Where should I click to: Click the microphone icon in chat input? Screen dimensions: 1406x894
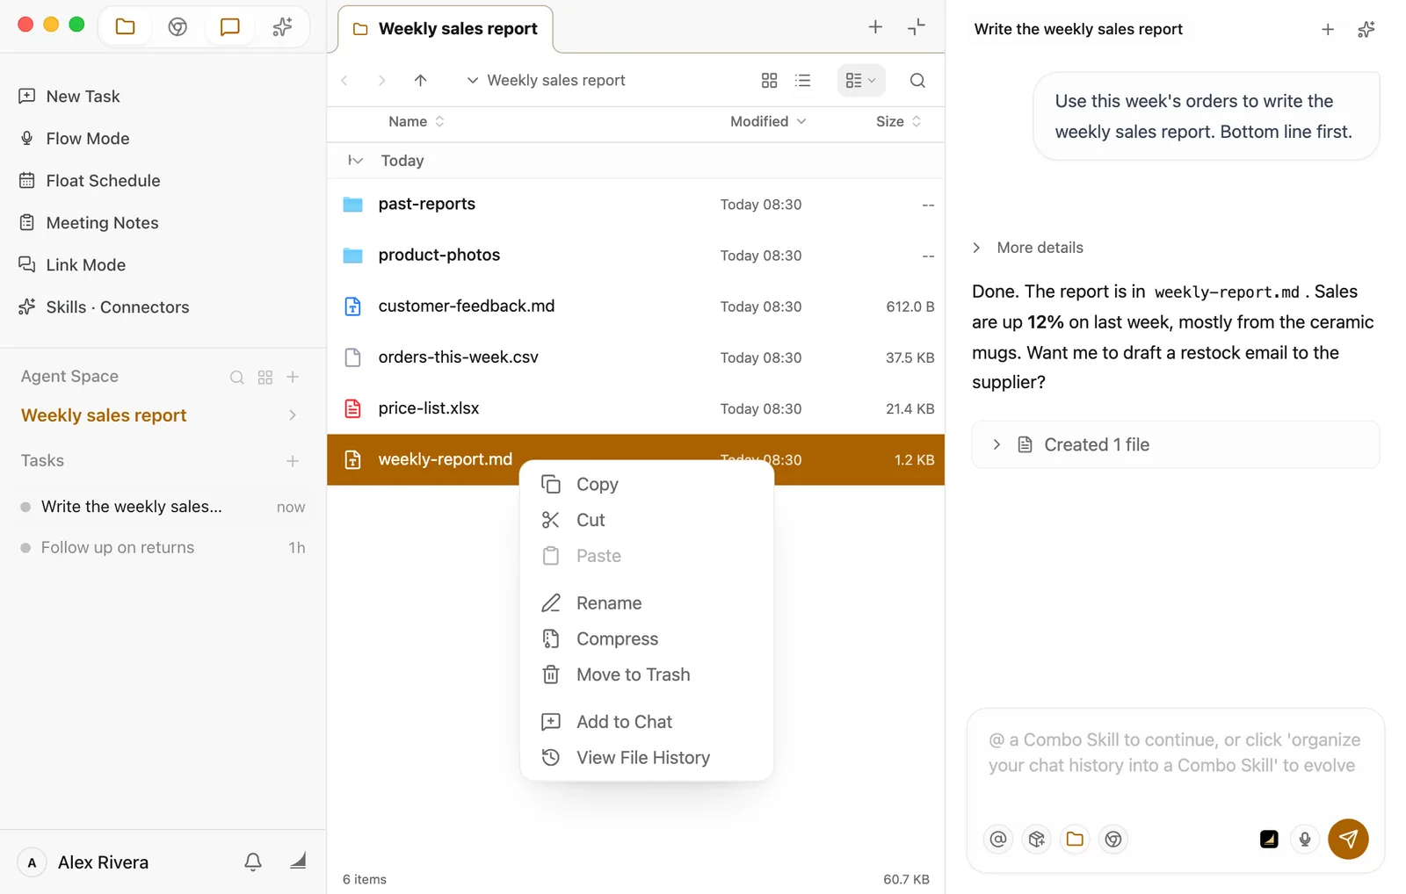click(1305, 839)
